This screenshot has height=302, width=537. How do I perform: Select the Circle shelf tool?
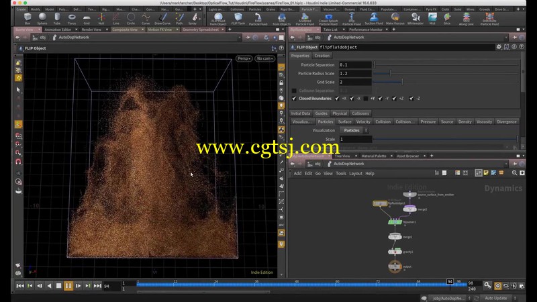click(x=131, y=19)
